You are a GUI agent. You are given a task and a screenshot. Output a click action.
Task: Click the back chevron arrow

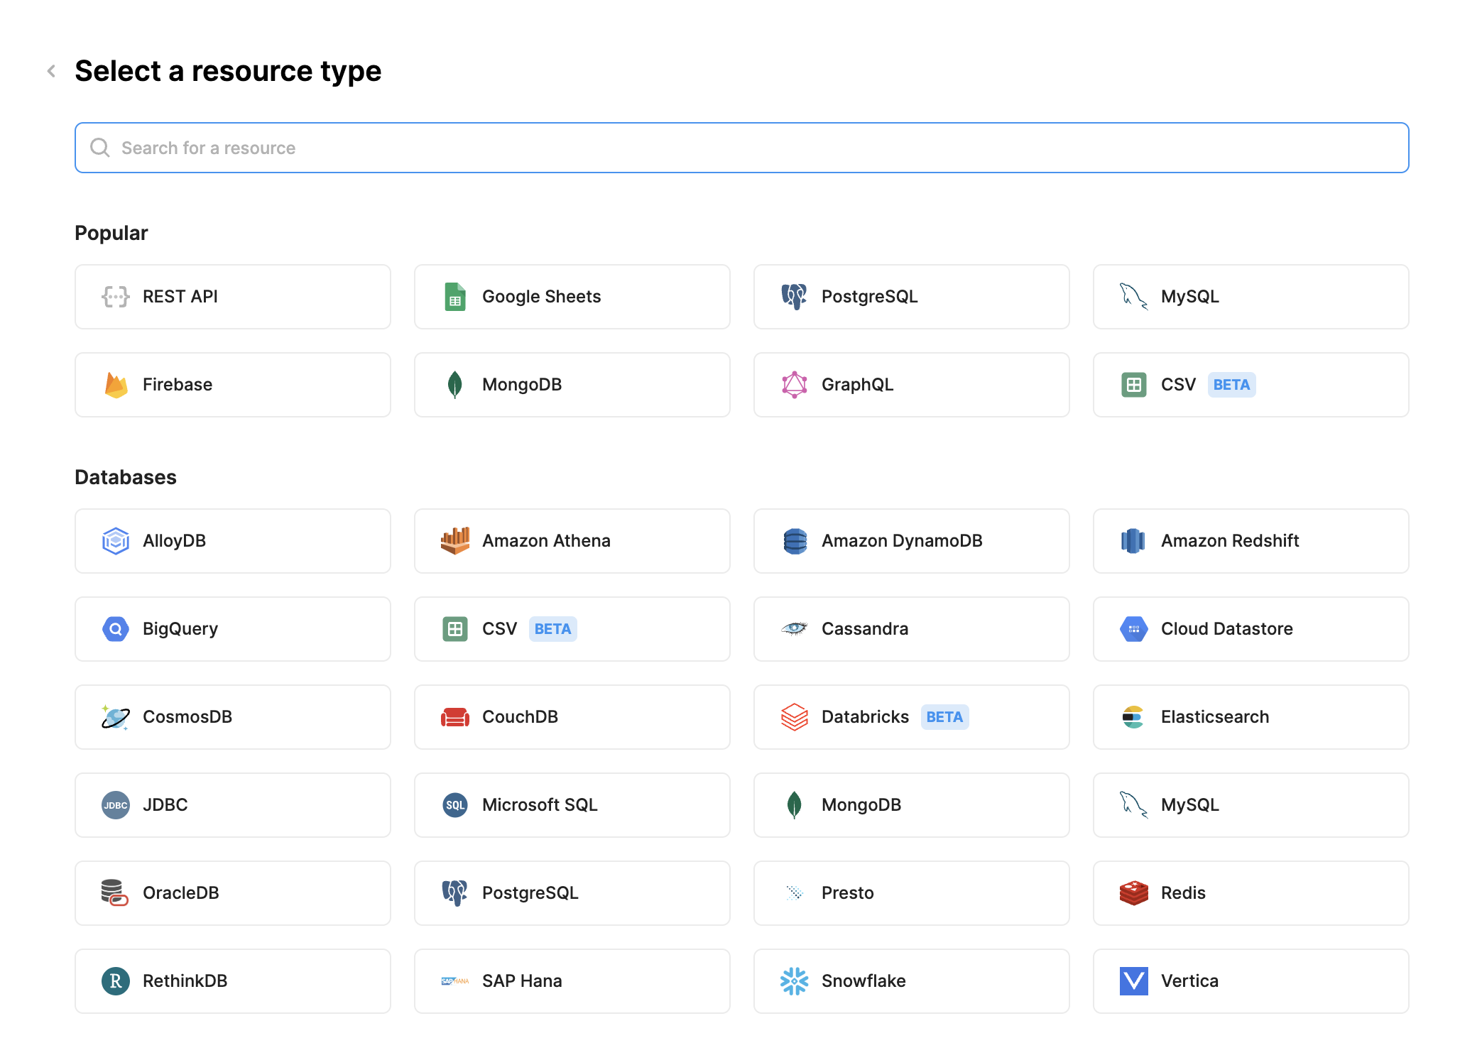click(51, 71)
